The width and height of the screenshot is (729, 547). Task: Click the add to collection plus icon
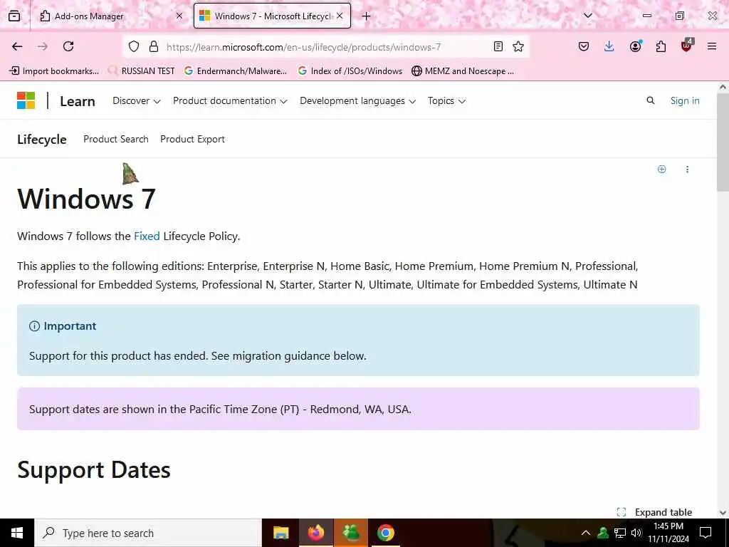[661, 169]
